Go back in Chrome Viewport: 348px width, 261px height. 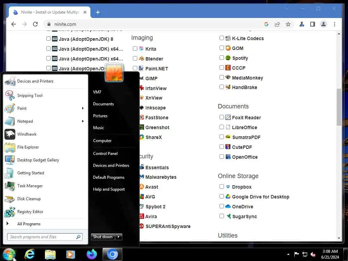click(14, 24)
